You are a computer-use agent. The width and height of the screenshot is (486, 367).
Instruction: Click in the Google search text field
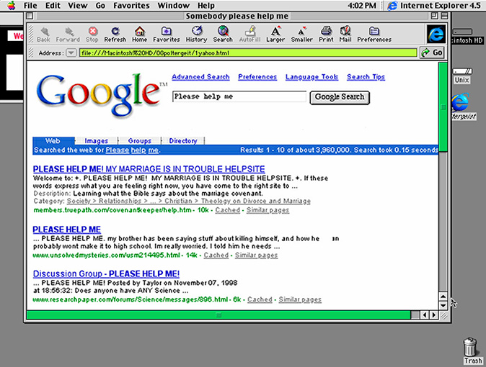pos(239,96)
